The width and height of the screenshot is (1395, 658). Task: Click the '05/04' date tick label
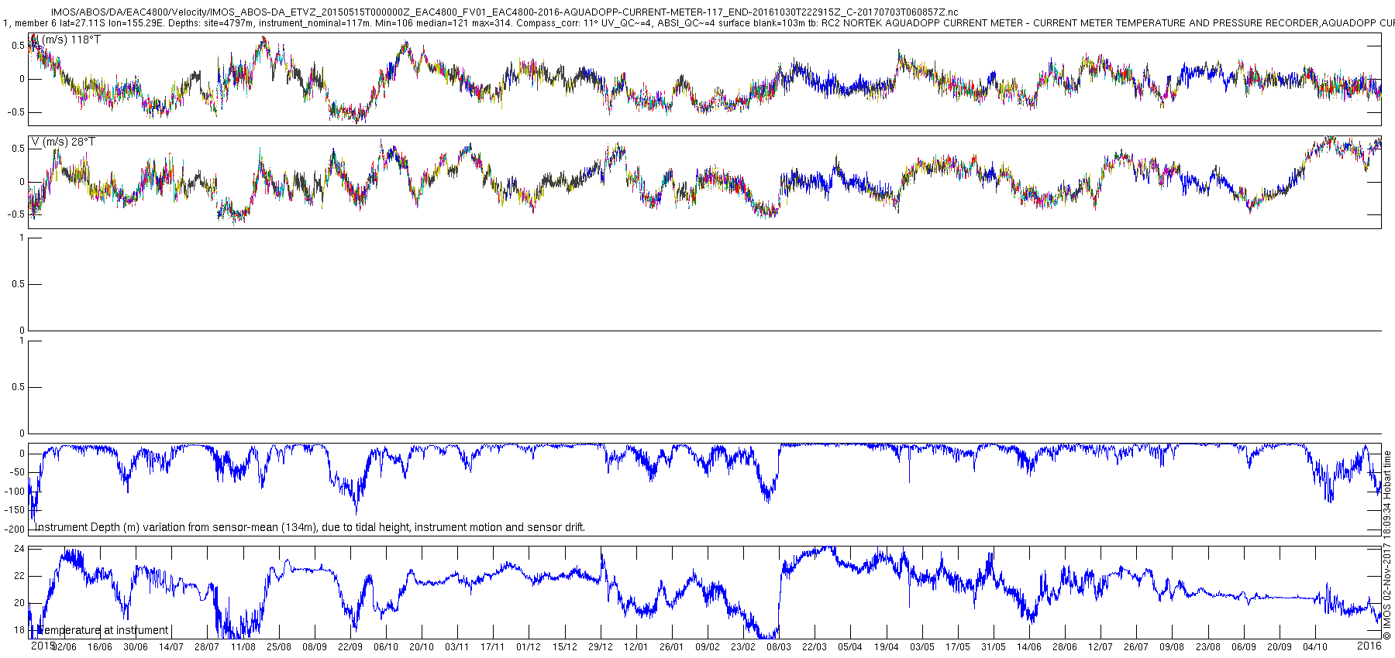(850, 647)
